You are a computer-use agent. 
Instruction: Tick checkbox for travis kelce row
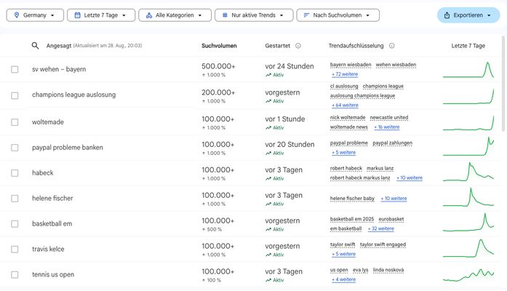[x=15, y=250]
